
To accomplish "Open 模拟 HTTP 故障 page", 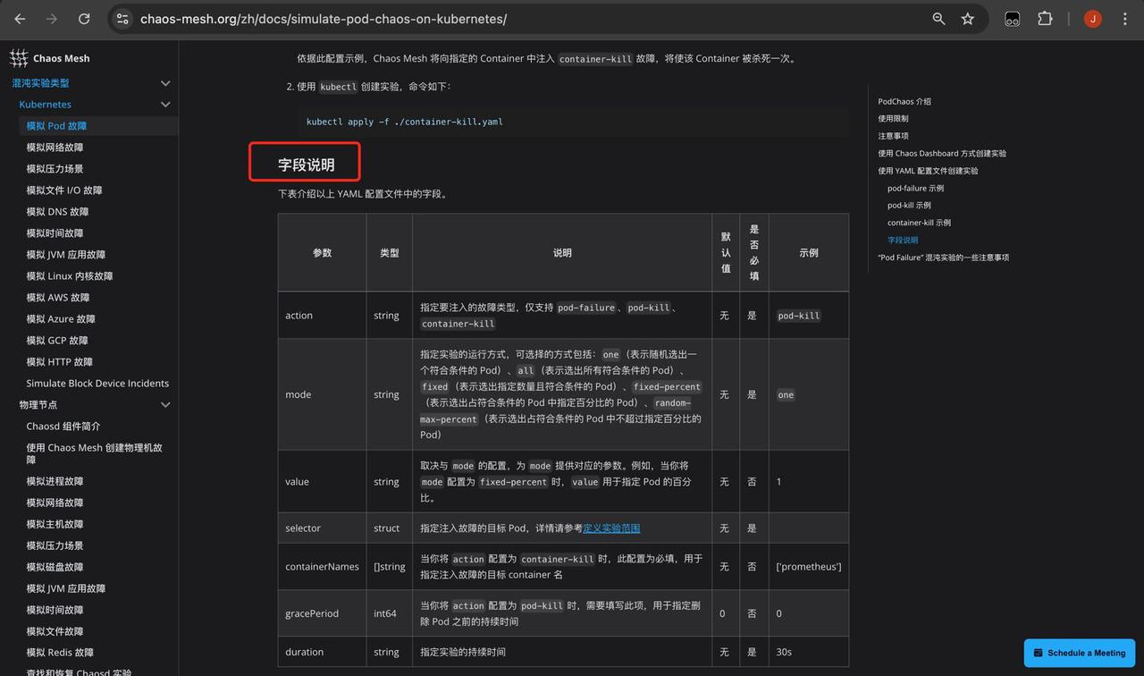I will [60, 362].
